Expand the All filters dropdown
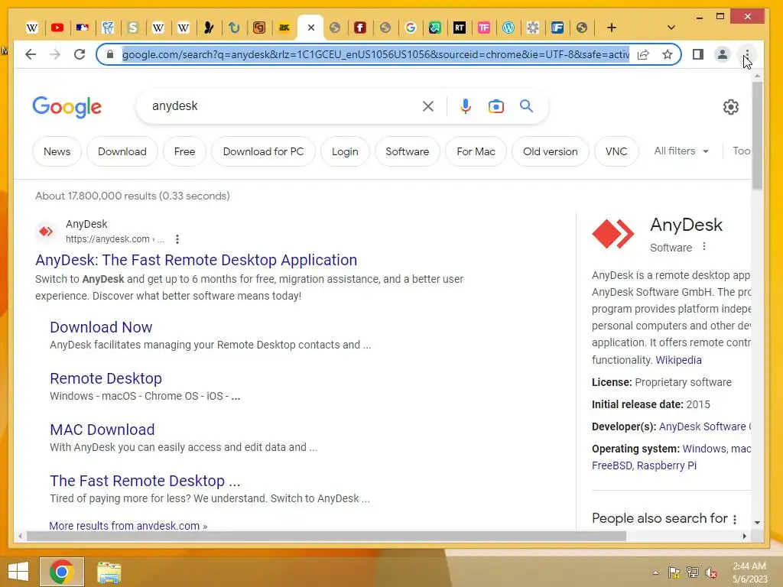 coord(681,151)
